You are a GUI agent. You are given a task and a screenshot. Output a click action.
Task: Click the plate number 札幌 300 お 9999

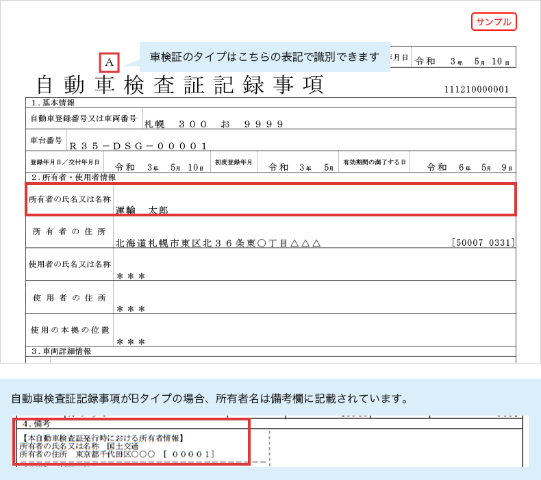(x=214, y=124)
